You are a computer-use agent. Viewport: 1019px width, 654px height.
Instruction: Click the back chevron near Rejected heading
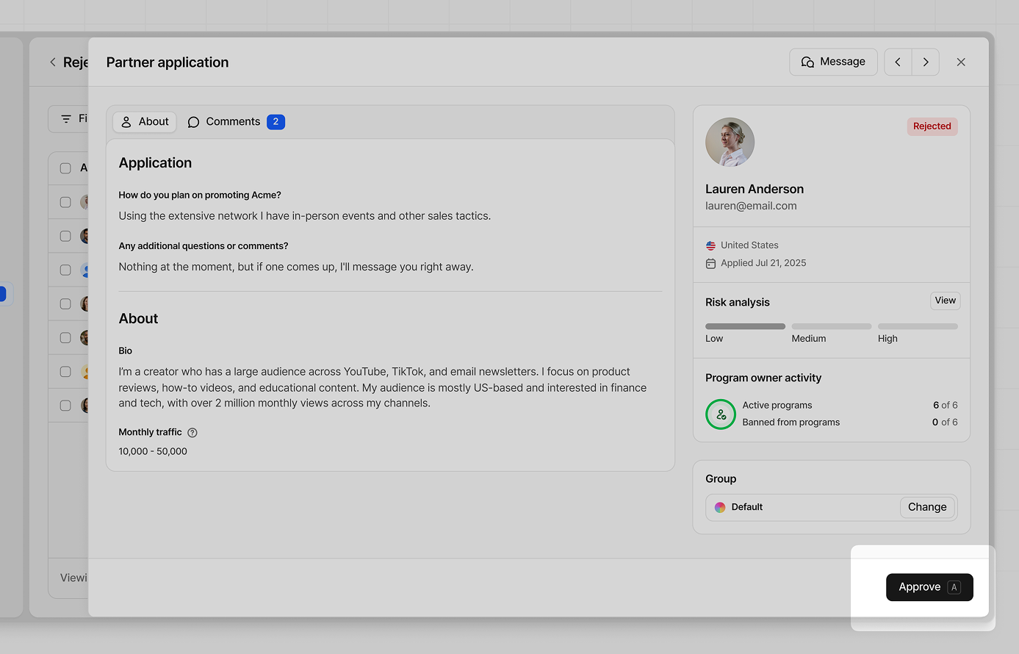[x=52, y=62]
